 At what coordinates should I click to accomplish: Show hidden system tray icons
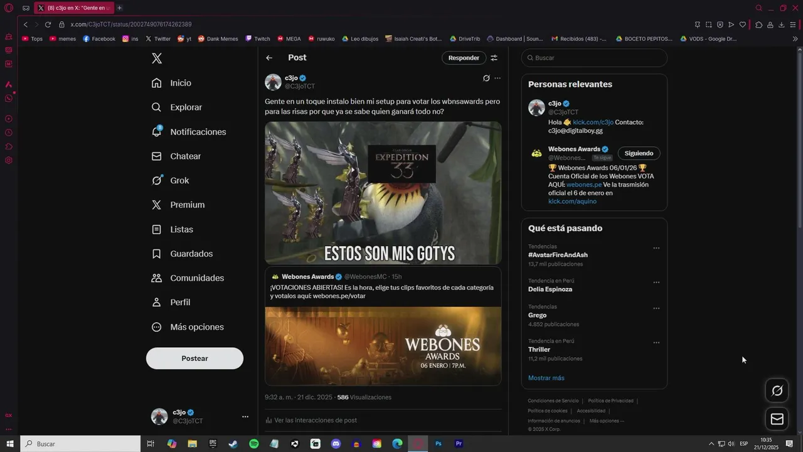point(711,444)
